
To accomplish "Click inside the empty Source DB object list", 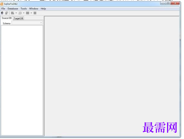I will click(22, 80).
